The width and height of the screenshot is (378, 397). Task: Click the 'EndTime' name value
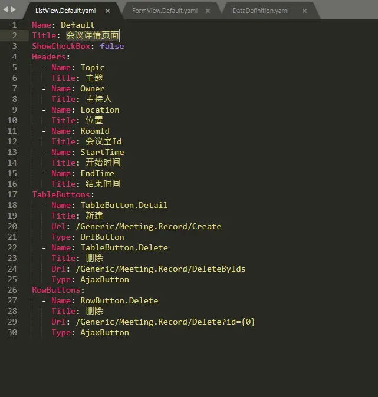pos(97,173)
